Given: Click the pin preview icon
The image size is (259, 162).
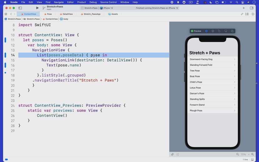Looking at the screenshot, I should (172, 154).
